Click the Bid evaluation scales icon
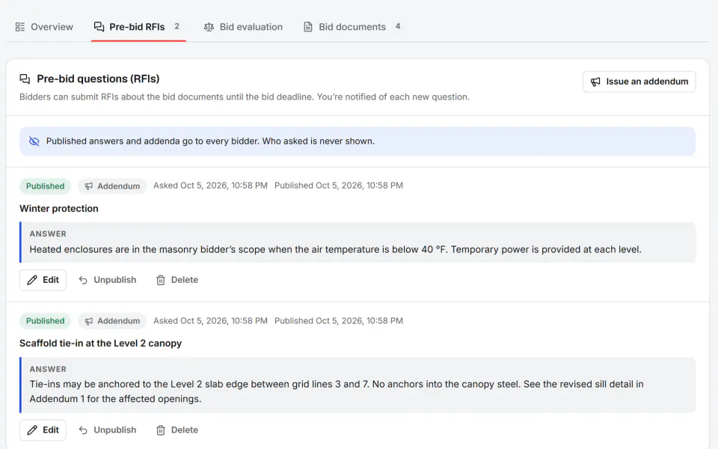 (209, 27)
